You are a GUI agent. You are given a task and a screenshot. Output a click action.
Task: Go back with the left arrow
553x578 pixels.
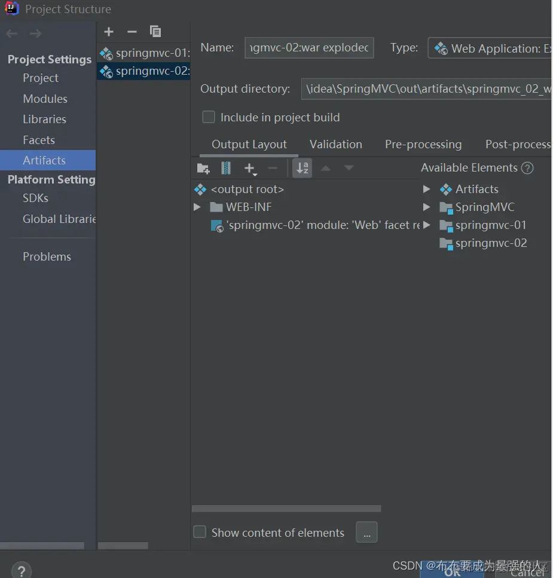click(x=12, y=33)
